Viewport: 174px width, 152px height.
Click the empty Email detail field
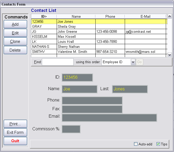click(109, 118)
